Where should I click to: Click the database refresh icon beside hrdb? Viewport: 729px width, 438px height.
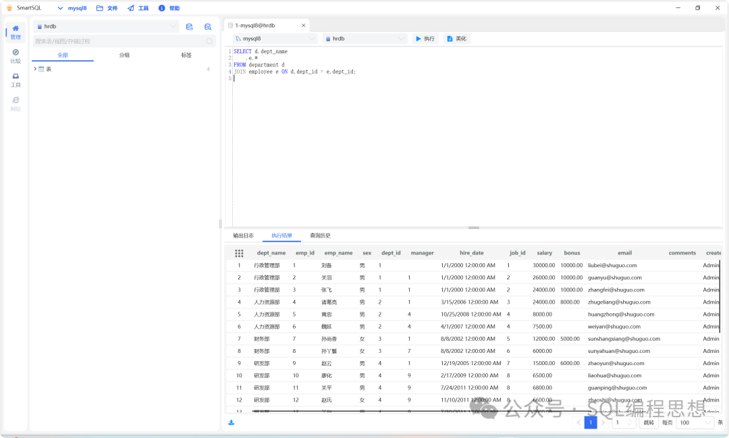coord(190,27)
